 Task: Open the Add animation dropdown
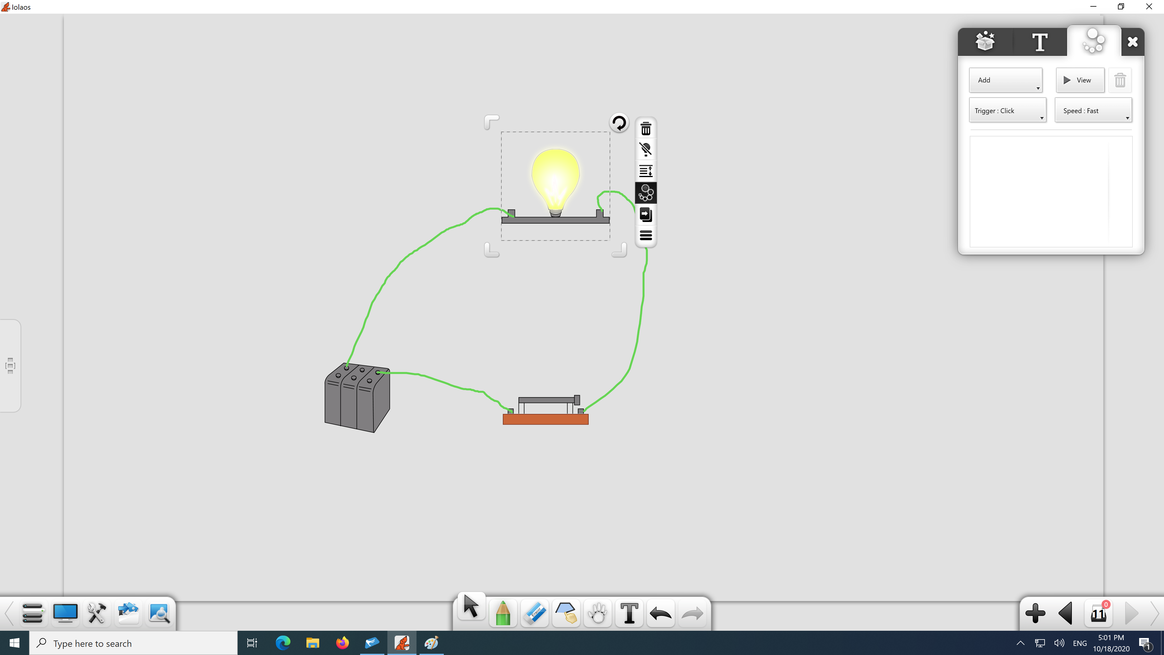(1005, 80)
